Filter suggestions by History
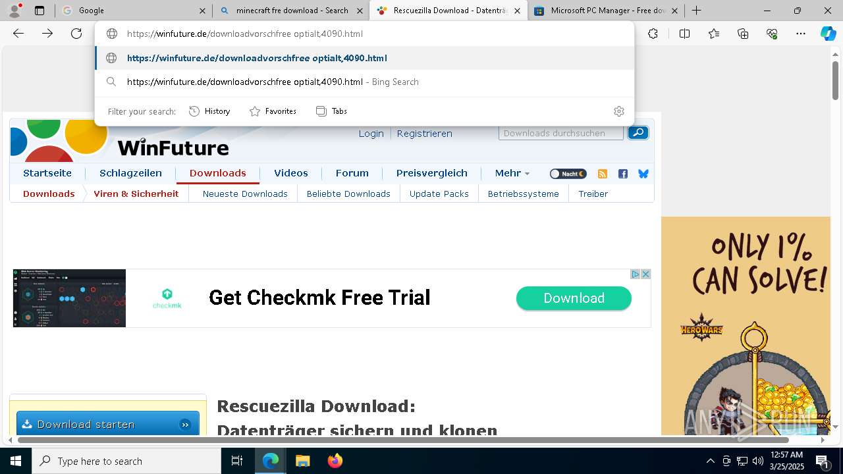 pyautogui.click(x=209, y=111)
